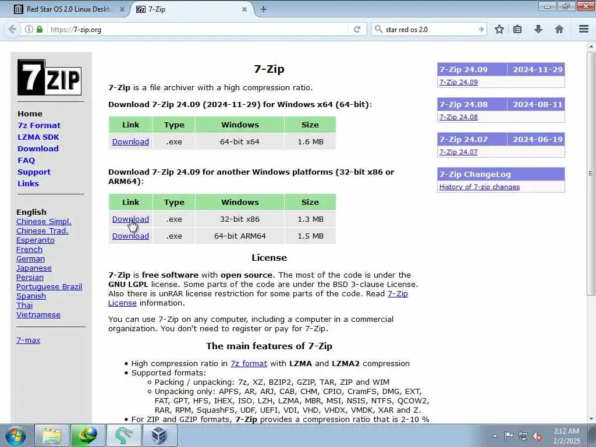Switch language to Chinese Trad.
The image size is (596, 447).
(42, 230)
